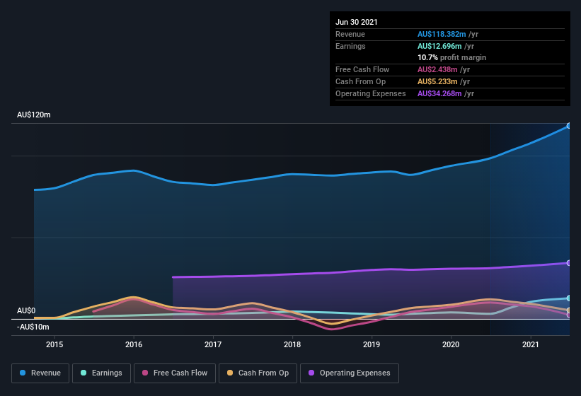
Task: Click the Cash From Op label in the tooltip
Action: click(360, 81)
